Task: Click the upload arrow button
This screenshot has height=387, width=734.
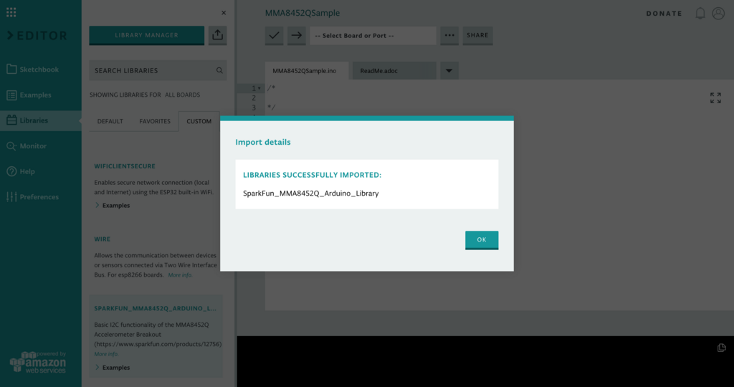Action: click(x=297, y=36)
